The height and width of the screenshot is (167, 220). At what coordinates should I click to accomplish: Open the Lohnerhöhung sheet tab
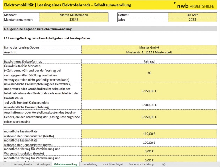point(89,164)
